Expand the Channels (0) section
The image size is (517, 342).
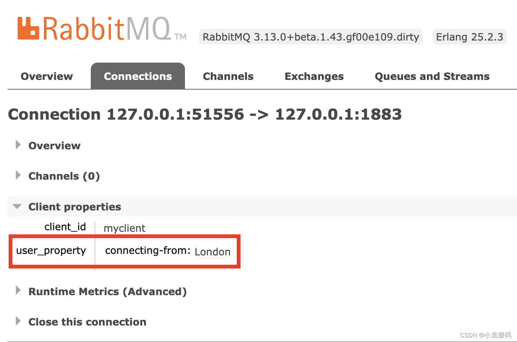(x=64, y=176)
